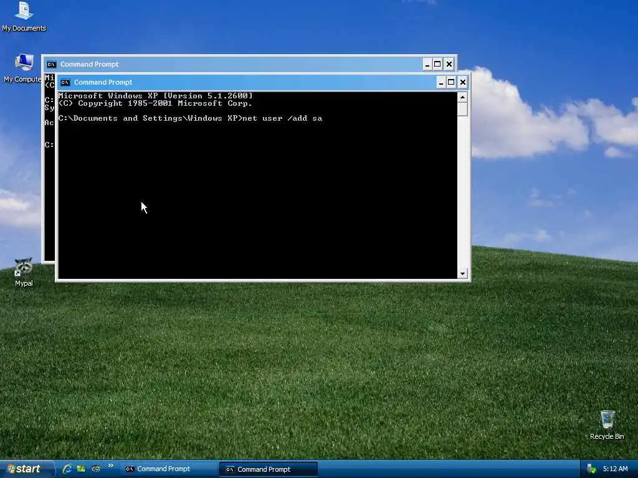Click the scrollbar thumb in front Command Prompt
Screen dimensions: 638x478
tap(462, 110)
